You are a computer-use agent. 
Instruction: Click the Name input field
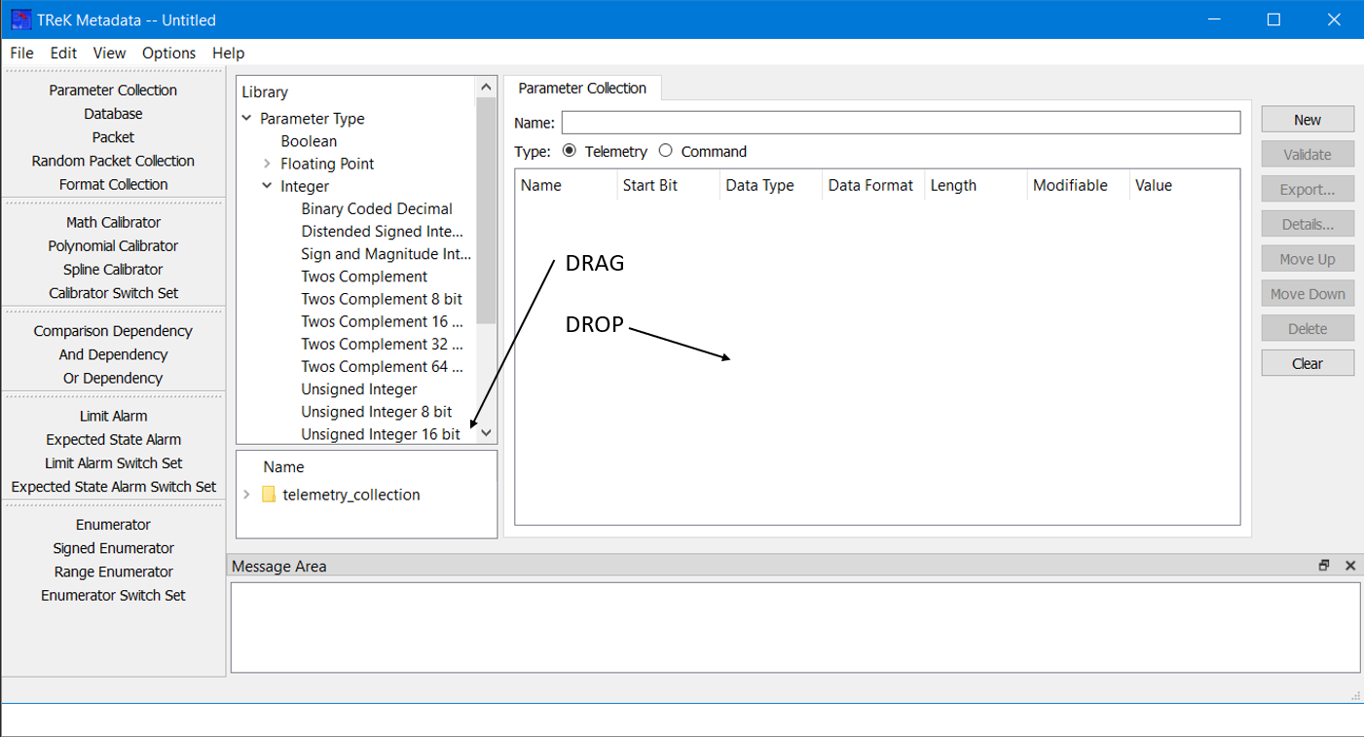pyautogui.click(x=901, y=123)
